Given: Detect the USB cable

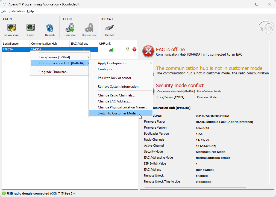Looking at the screenshot, I should click(110, 30).
